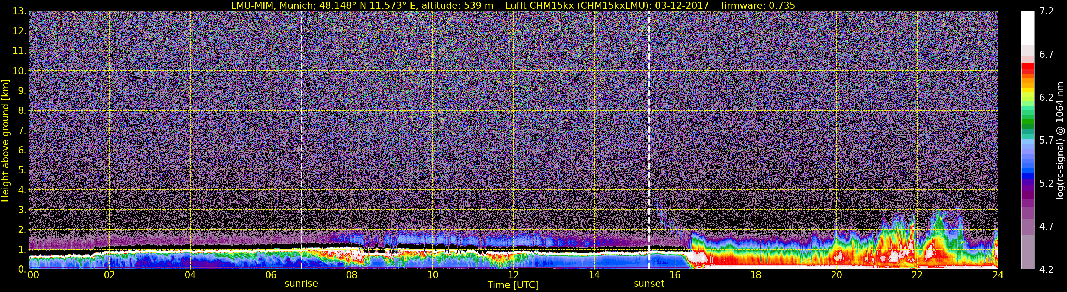Click the "10" time axis tick
The height and width of the screenshot is (292, 1067).
(432, 275)
